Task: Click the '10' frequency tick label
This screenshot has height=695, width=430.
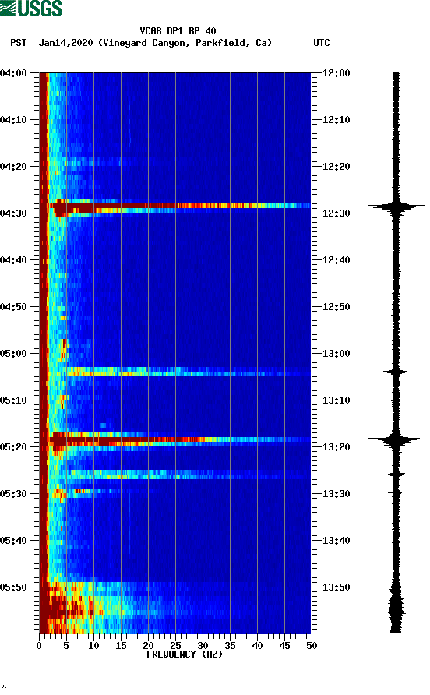Action: coord(93,646)
